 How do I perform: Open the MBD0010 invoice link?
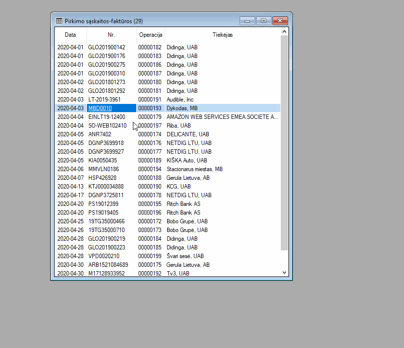100,108
